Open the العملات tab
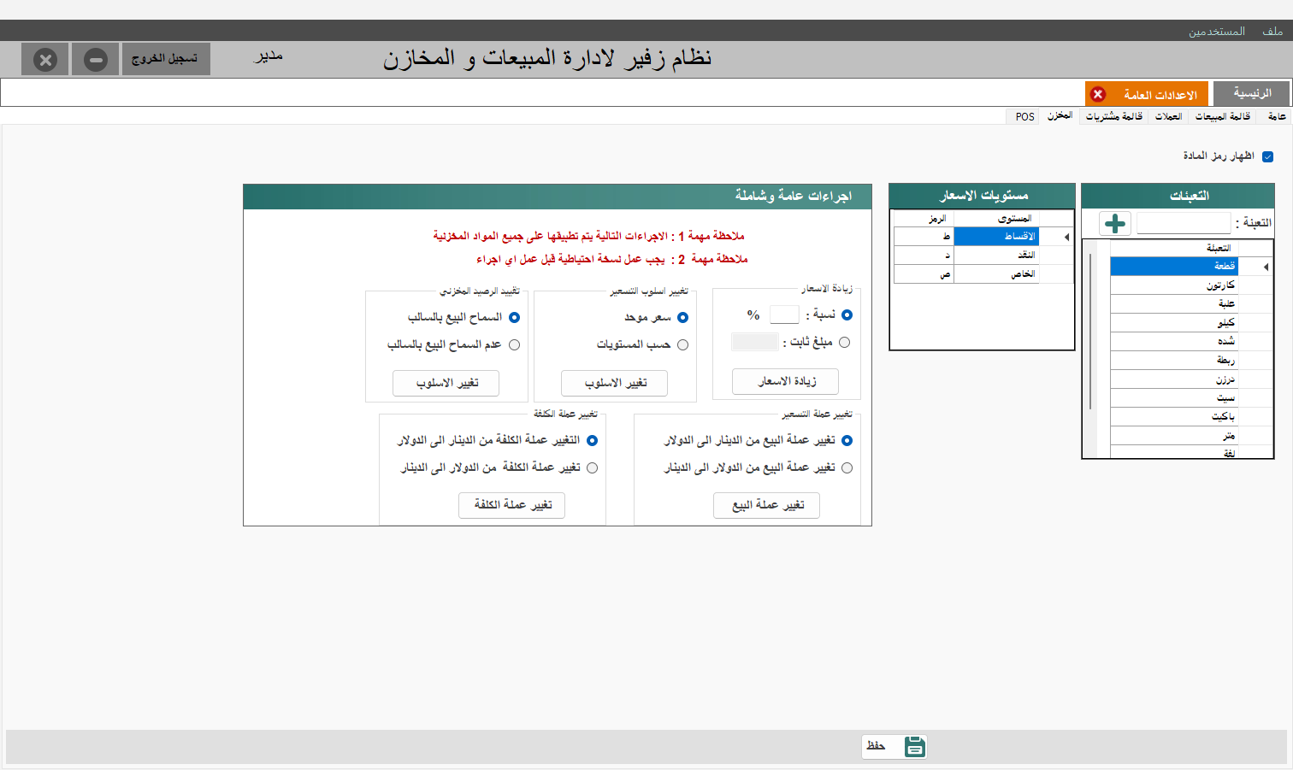 tap(1168, 116)
